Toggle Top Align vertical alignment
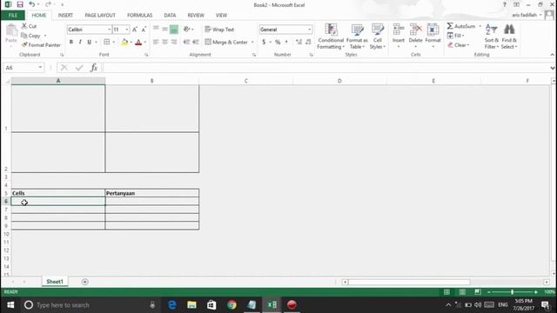Viewport: 557px width, 313px height. click(x=156, y=29)
